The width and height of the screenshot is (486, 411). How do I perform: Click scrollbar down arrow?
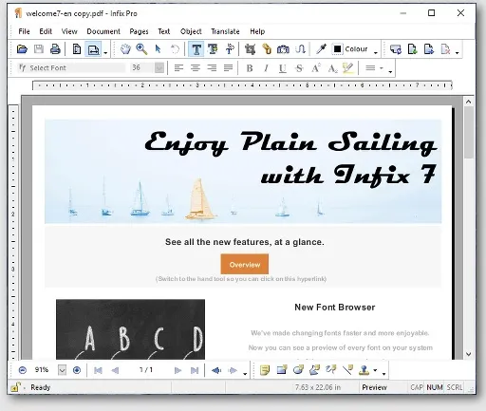(x=469, y=354)
